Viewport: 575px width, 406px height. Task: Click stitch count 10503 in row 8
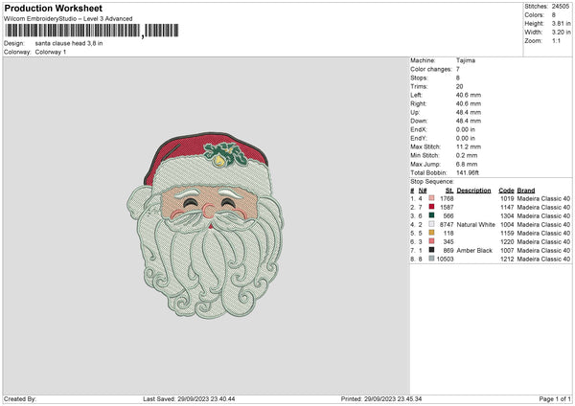tap(445, 259)
